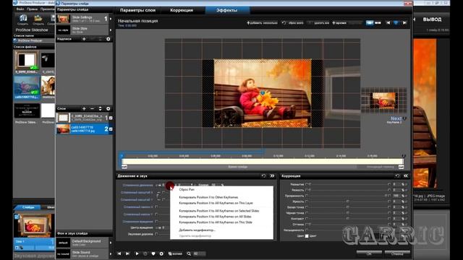Reset Коррекция panel settings
This screenshot has width=463, height=260.
pyautogui.click(x=397, y=176)
